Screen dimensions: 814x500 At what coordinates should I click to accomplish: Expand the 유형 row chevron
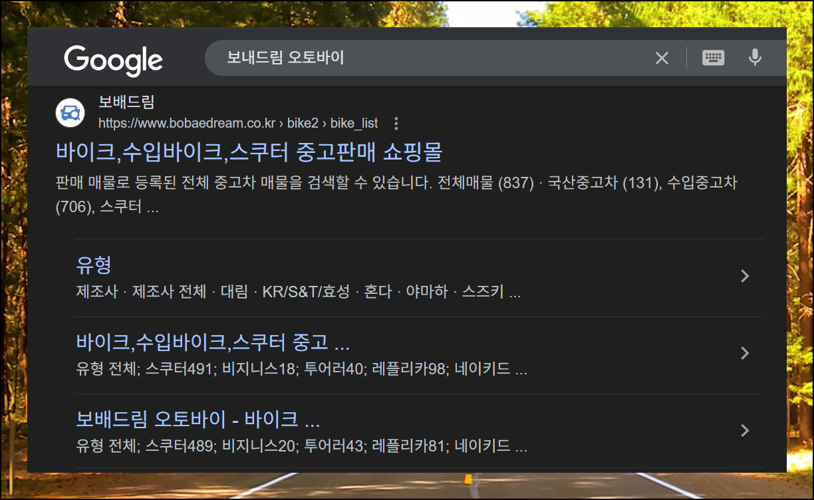(x=745, y=276)
